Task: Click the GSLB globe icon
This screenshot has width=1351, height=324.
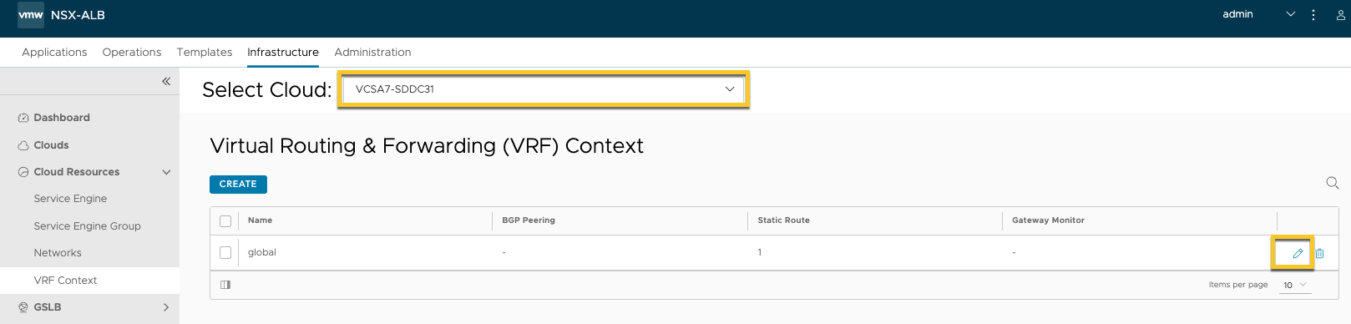Action: [23, 307]
